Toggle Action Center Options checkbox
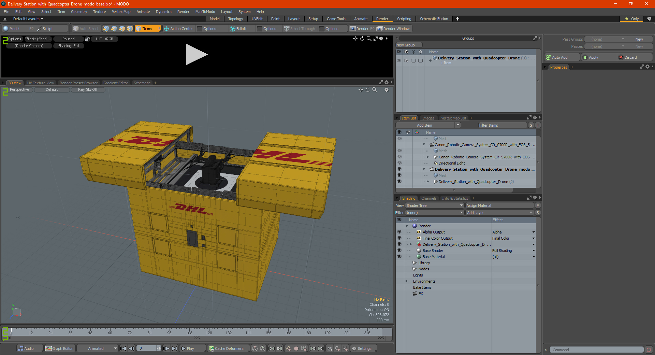The image size is (655, 355). click(200, 29)
